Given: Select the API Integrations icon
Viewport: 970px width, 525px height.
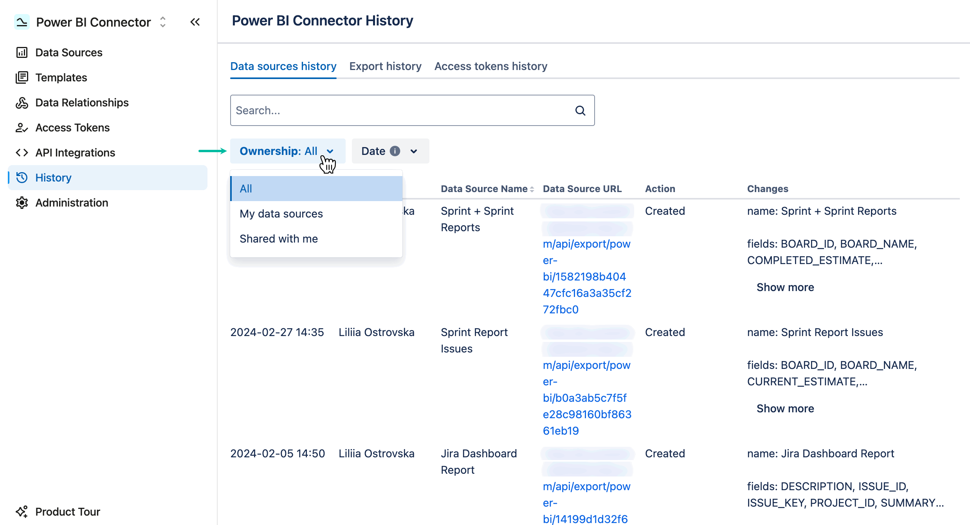Looking at the screenshot, I should 22,152.
